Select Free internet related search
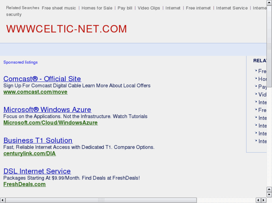This screenshot has width=272, height=203. click(x=198, y=8)
